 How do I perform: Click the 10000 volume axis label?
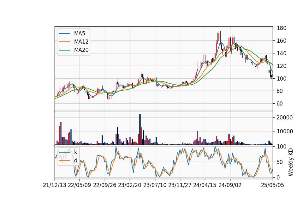pyautogui.click(x=285, y=131)
